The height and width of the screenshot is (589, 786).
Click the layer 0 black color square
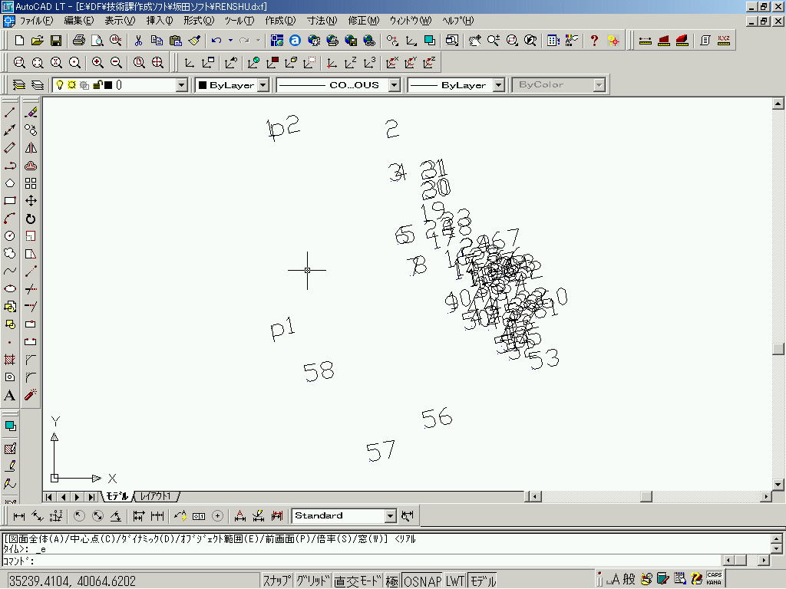tap(107, 85)
